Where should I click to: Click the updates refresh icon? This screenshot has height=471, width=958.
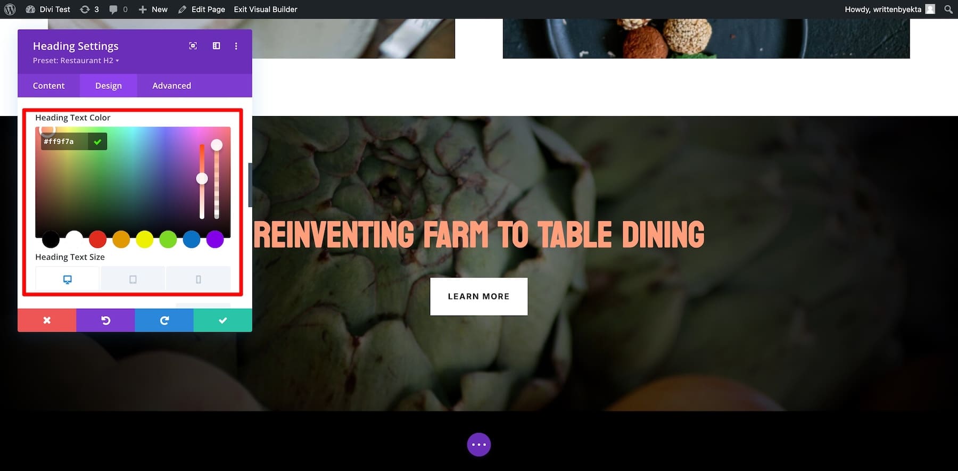pyautogui.click(x=85, y=9)
